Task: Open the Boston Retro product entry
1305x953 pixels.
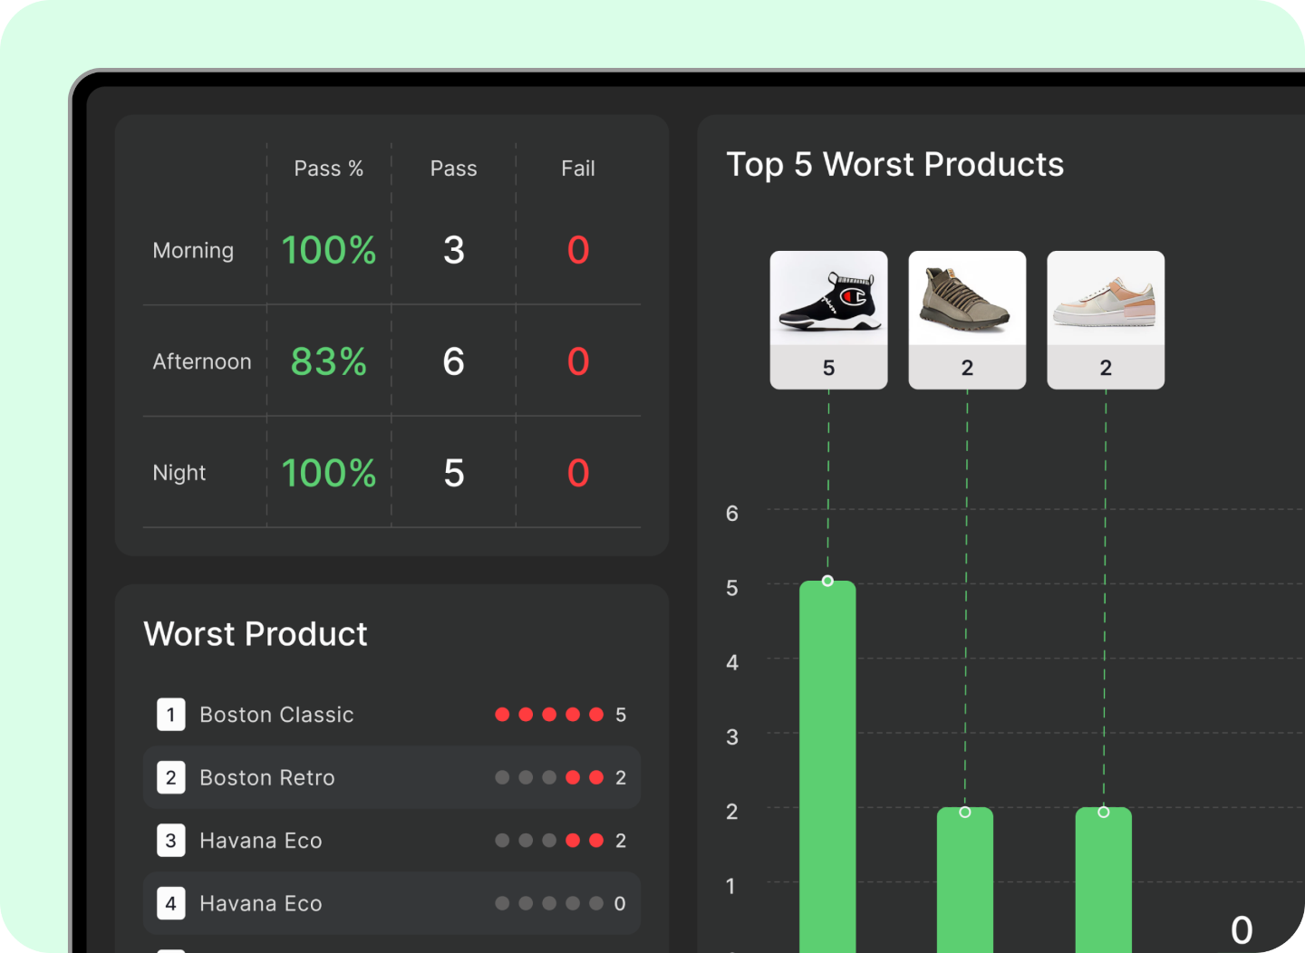Action: (x=267, y=777)
